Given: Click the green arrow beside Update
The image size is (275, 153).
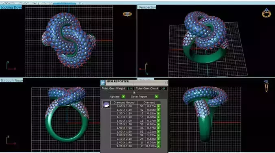Looking at the screenshot, I should coord(124,97).
